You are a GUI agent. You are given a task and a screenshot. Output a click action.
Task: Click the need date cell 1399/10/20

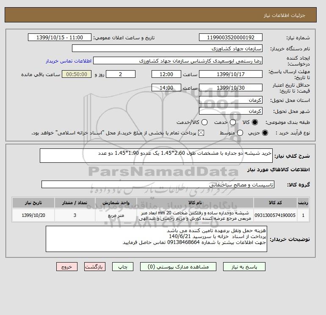[x=33, y=215]
